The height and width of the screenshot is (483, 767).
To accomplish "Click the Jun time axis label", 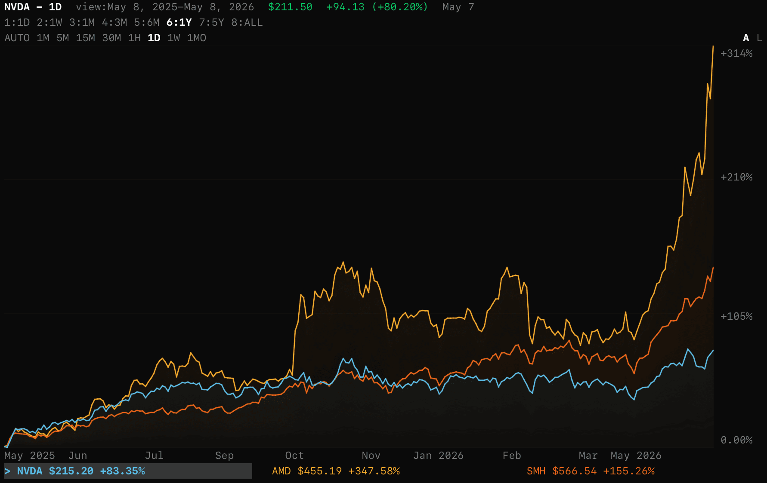I will click(x=78, y=455).
